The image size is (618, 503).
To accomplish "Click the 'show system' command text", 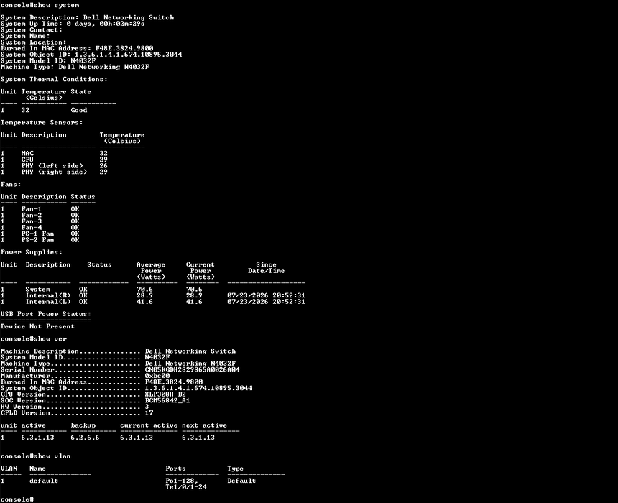I will click(55, 5).
